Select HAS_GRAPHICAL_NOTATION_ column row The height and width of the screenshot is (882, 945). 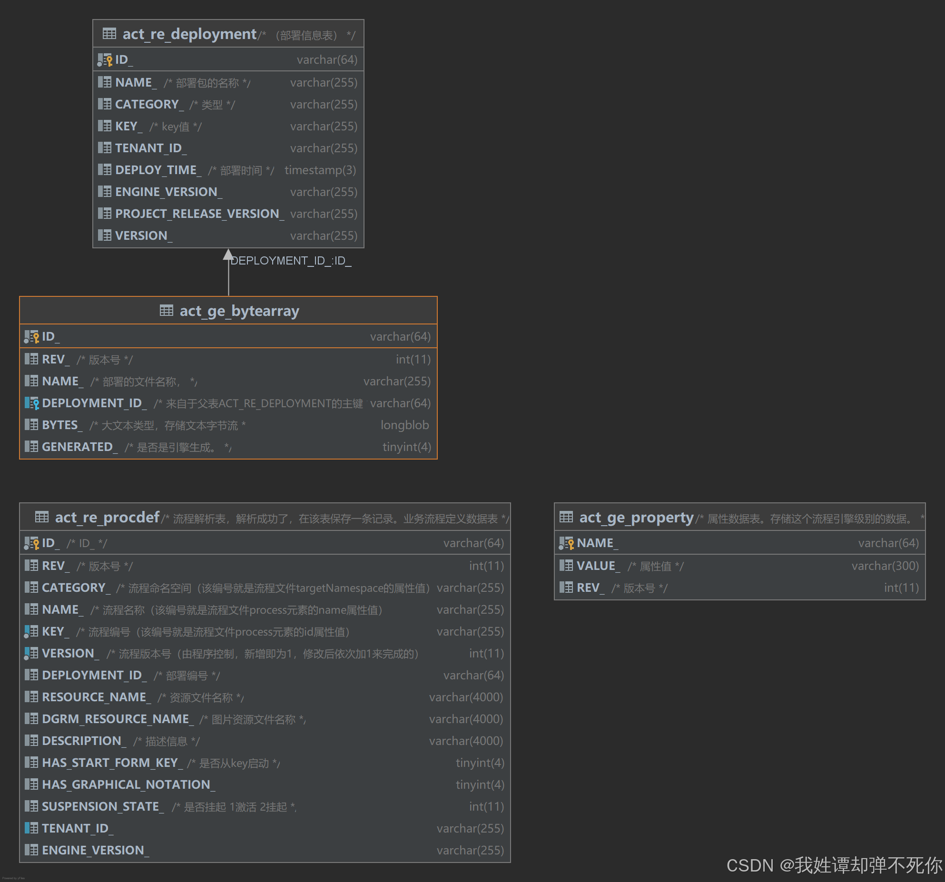(128, 784)
